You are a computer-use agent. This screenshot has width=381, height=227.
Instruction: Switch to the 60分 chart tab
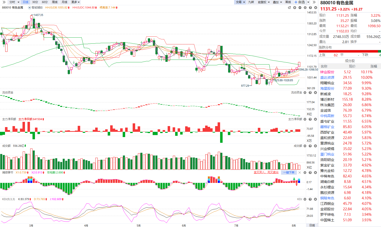[x=45, y=2]
